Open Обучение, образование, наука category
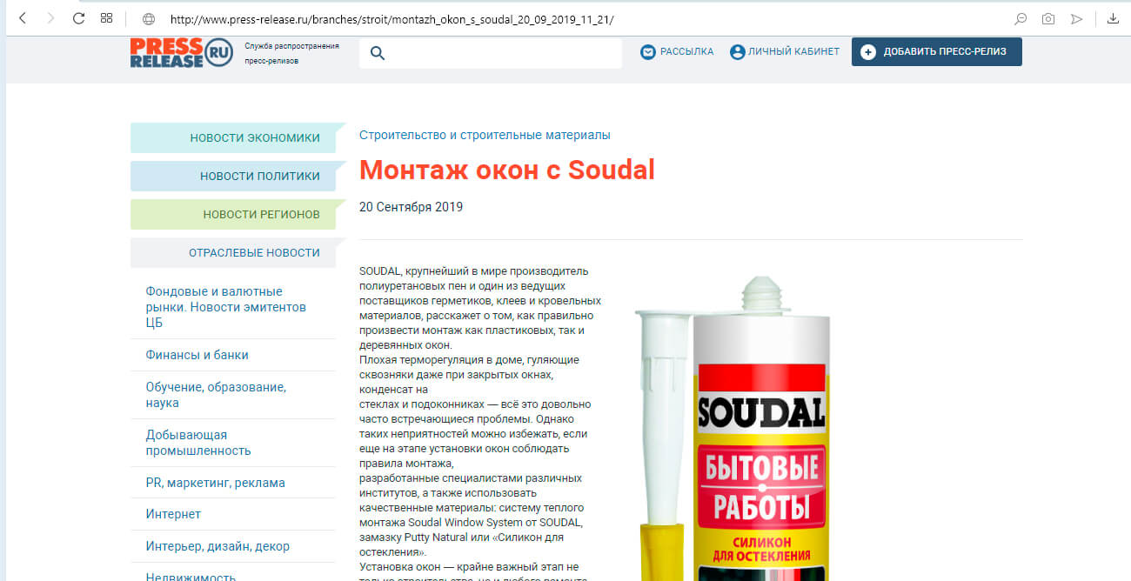Image resolution: width=1131 pixels, height=581 pixels. (216, 395)
